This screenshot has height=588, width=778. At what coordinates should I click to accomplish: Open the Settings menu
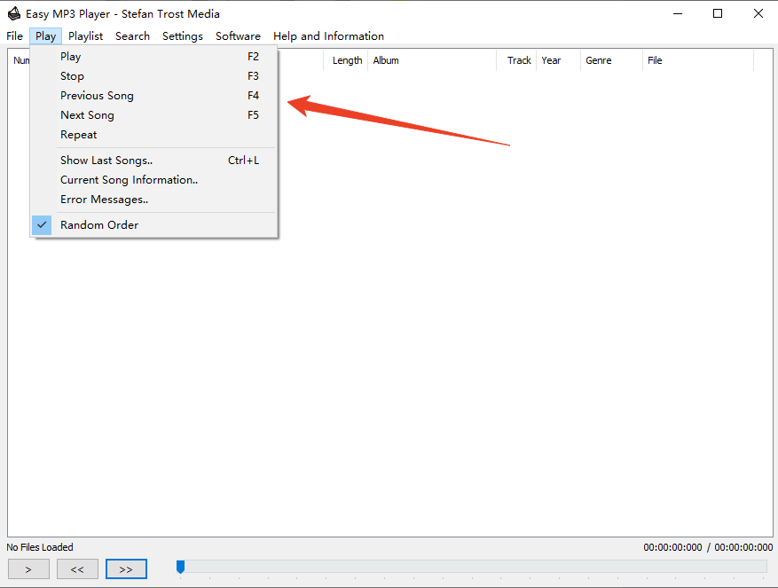click(183, 36)
